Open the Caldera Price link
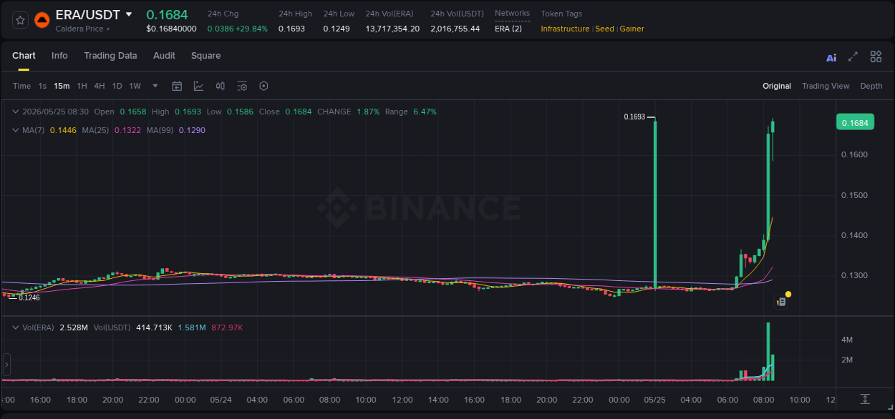Viewport: 895px width, 419px height. point(83,29)
